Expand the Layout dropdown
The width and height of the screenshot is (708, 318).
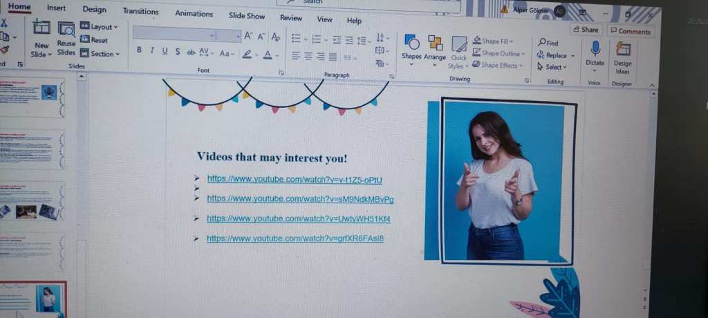click(100, 26)
